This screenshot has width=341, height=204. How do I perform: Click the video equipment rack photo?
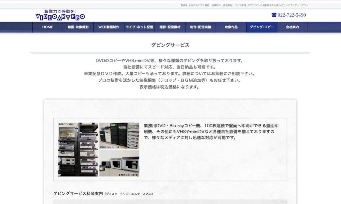[78, 150]
